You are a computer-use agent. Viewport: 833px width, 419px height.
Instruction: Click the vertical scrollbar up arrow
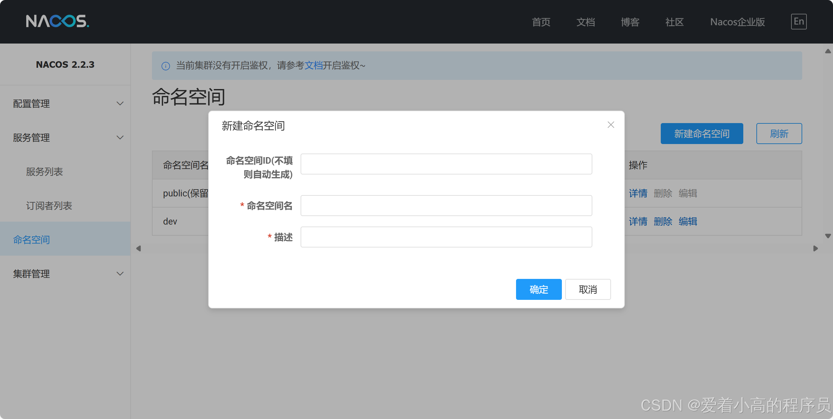click(x=828, y=51)
